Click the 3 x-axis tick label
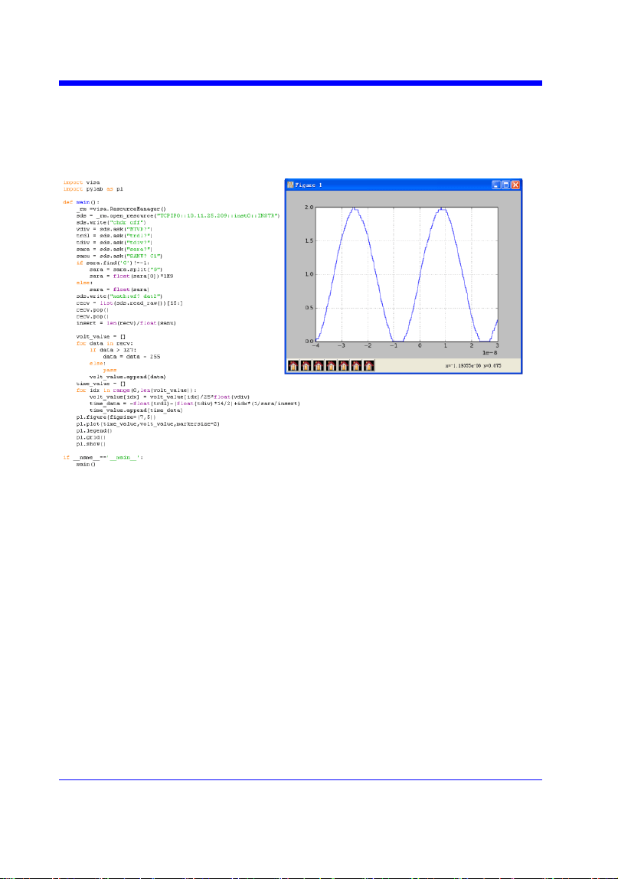The height and width of the screenshot is (879, 618). [498, 346]
